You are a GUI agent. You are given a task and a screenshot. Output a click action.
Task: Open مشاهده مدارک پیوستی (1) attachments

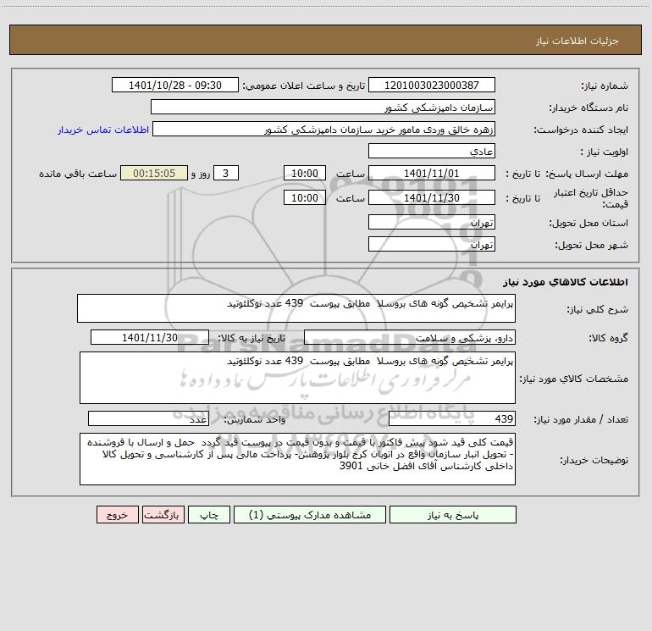310,515
